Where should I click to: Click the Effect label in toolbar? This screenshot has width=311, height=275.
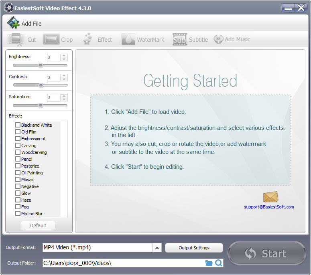pos(105,40)
